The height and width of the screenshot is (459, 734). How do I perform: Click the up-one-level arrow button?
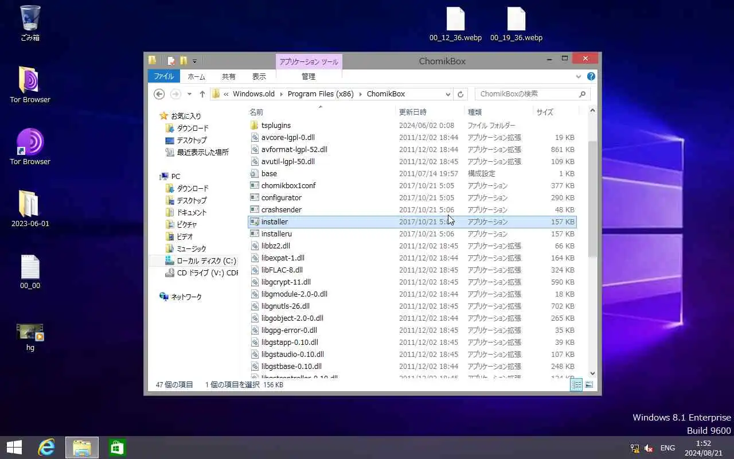coord(202,94)
